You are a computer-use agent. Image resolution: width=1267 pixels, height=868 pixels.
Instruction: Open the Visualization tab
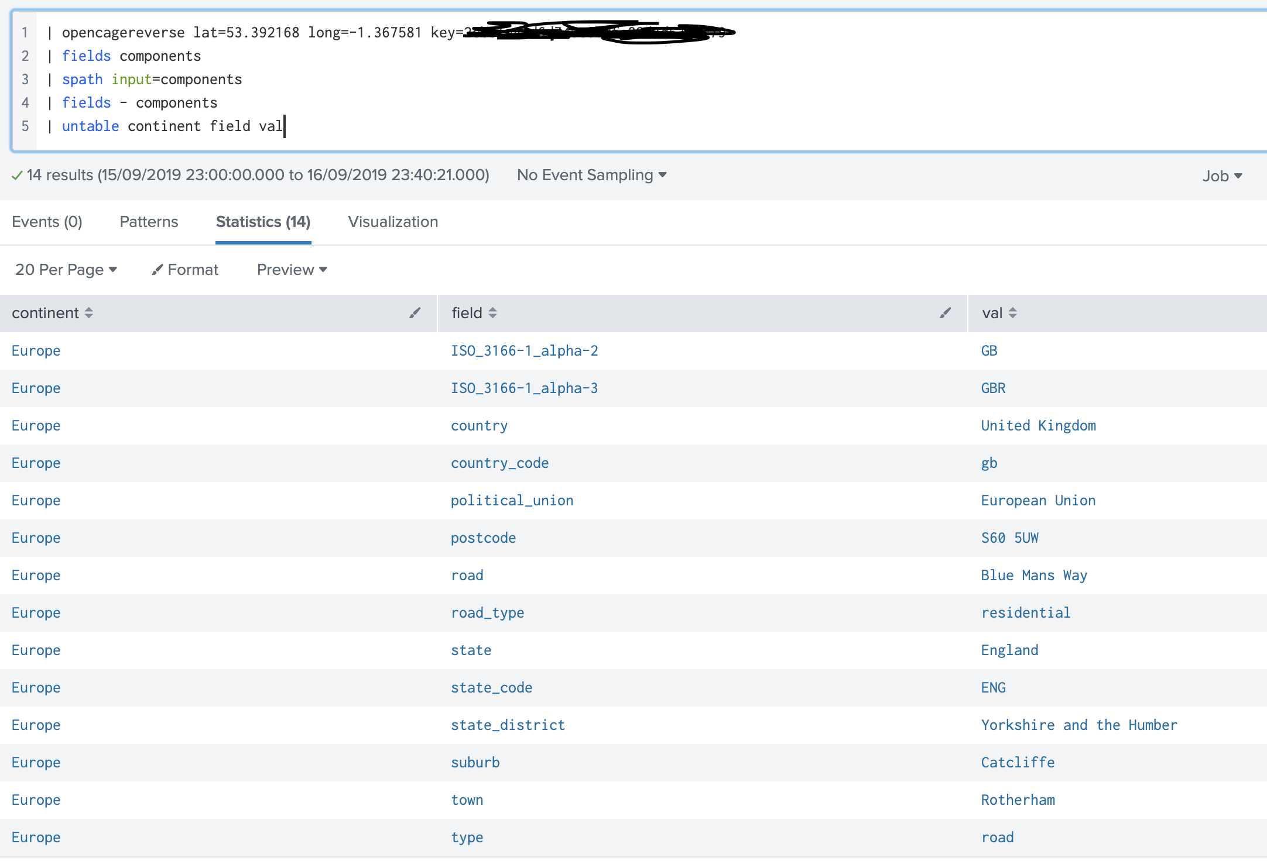pos(393,222)
